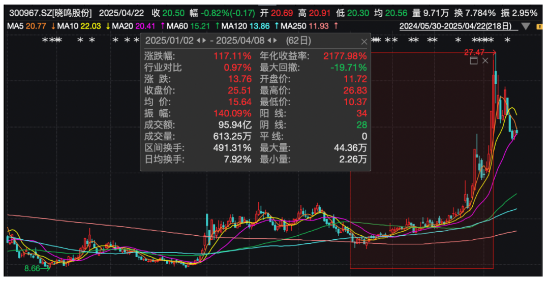The height and width of the screenshot is (282, 549).
Task: Click the popup end date 2025/04/08
Action: (x=240, y=41)
